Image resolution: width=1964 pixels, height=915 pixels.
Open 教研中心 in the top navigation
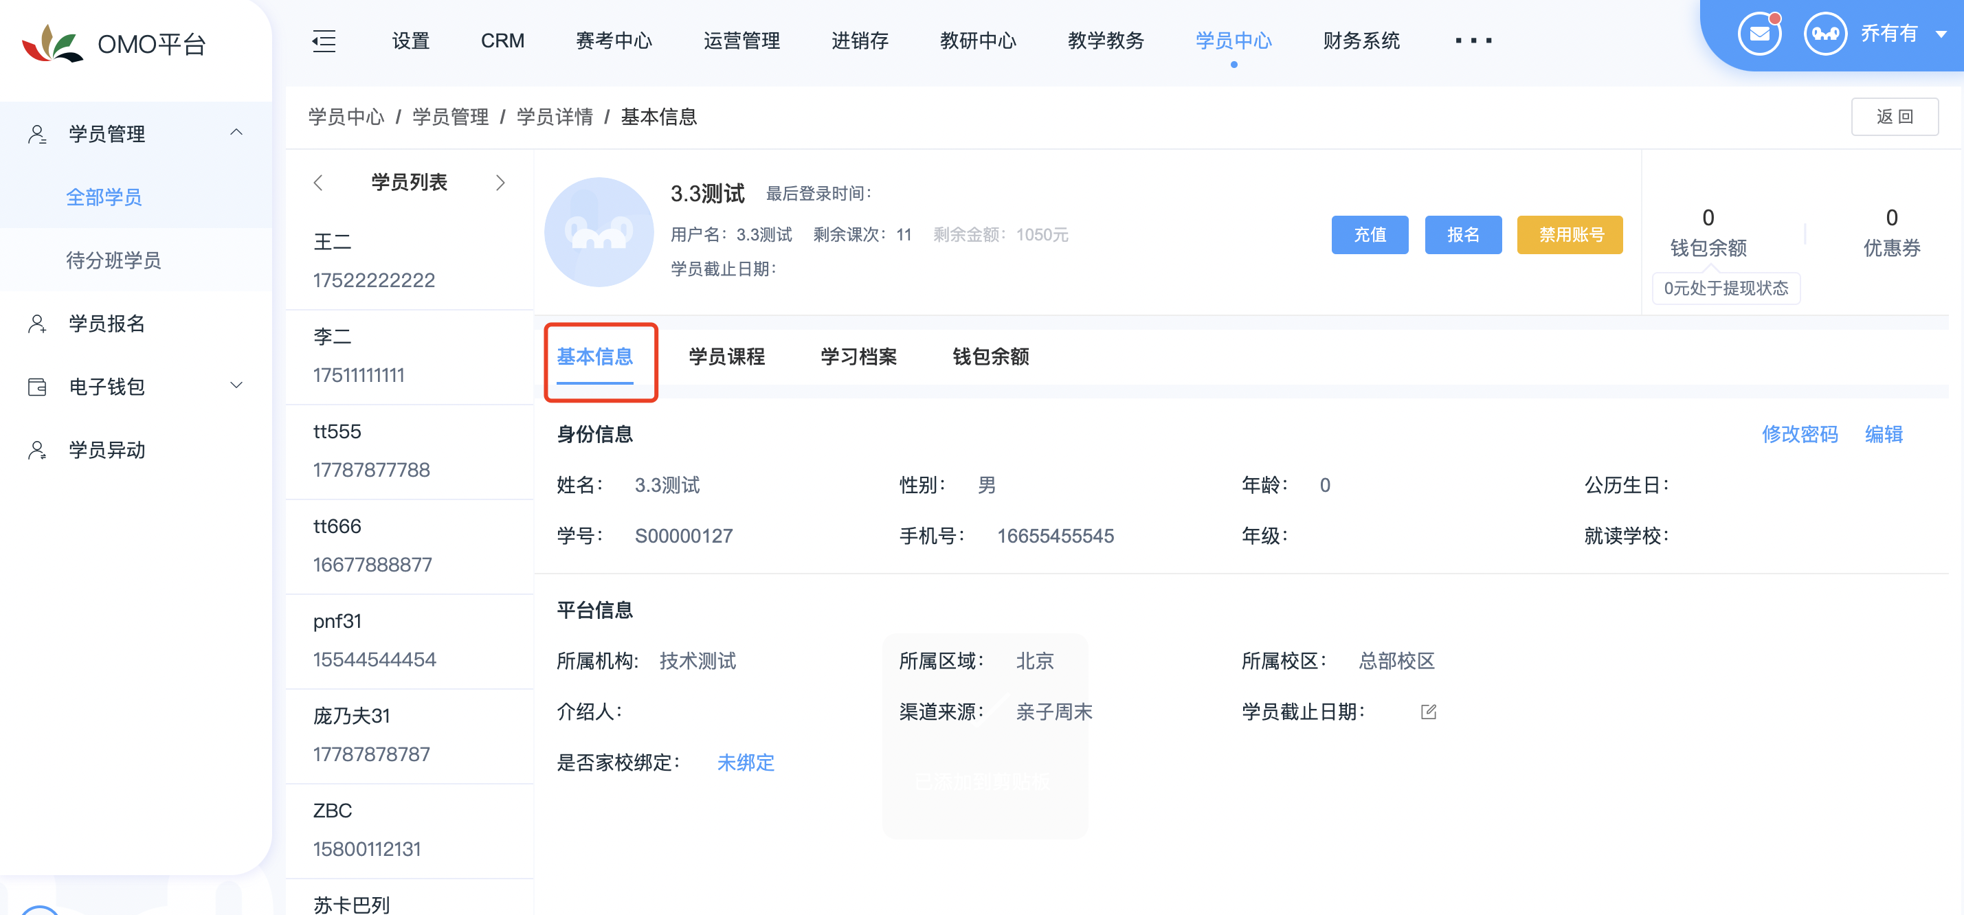[978, 41]
